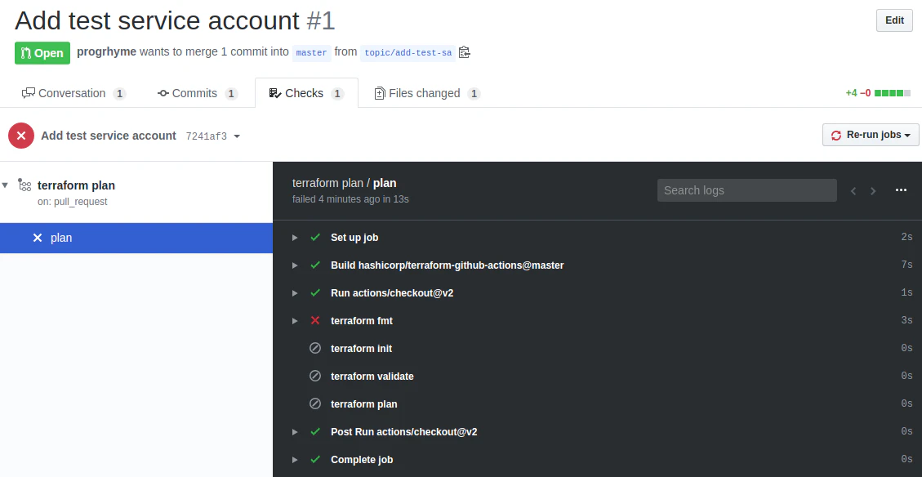This screenshot has height=477, width=922.
Task: Click green check icon of Set up job
Action: tap(315, 238)
